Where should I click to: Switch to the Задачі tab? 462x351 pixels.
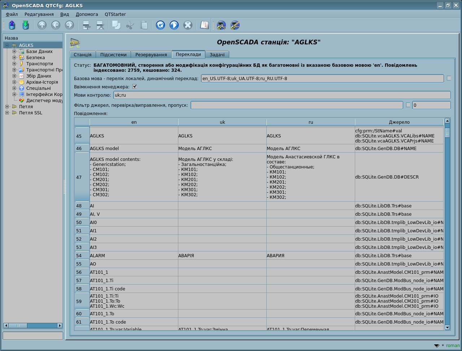point(217,54)
